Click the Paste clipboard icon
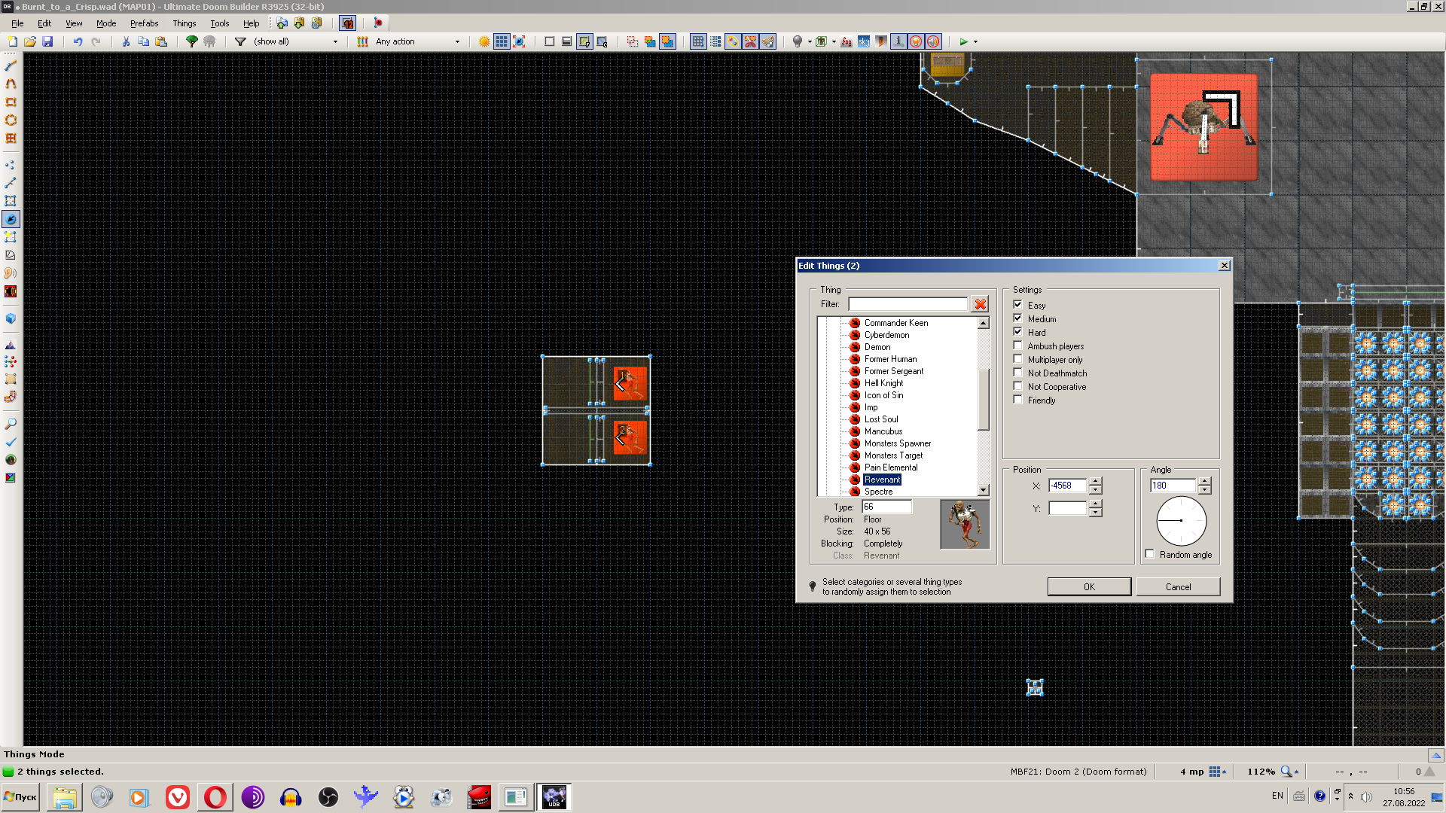 [x=161, y=41]
